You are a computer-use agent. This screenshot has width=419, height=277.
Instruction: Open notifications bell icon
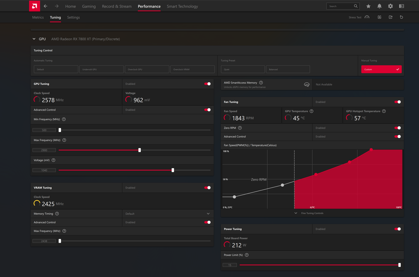pos(379,6)
